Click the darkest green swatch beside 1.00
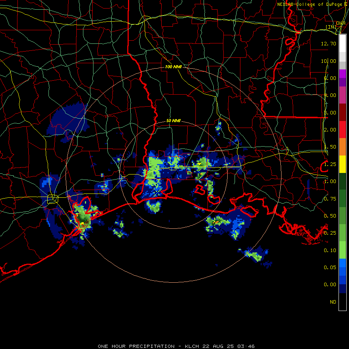 coord(342,181)
